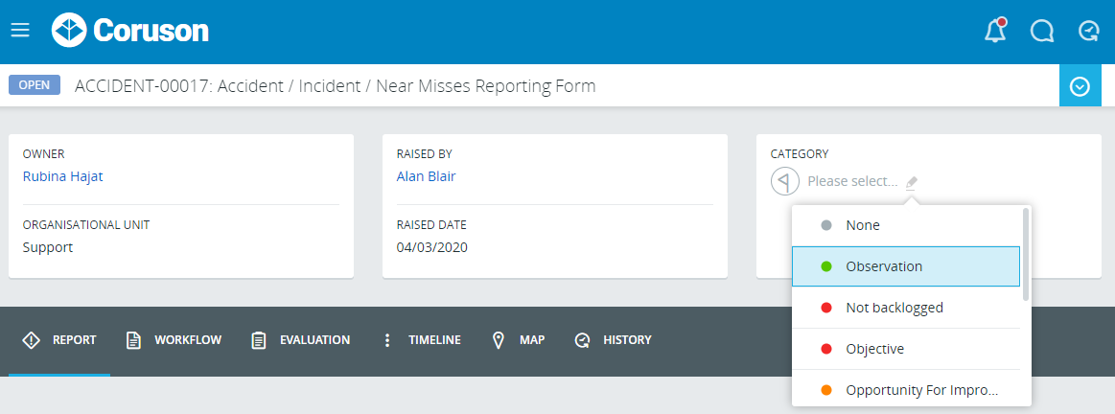Click the Evaluation clipboard icon

(259, 340)
